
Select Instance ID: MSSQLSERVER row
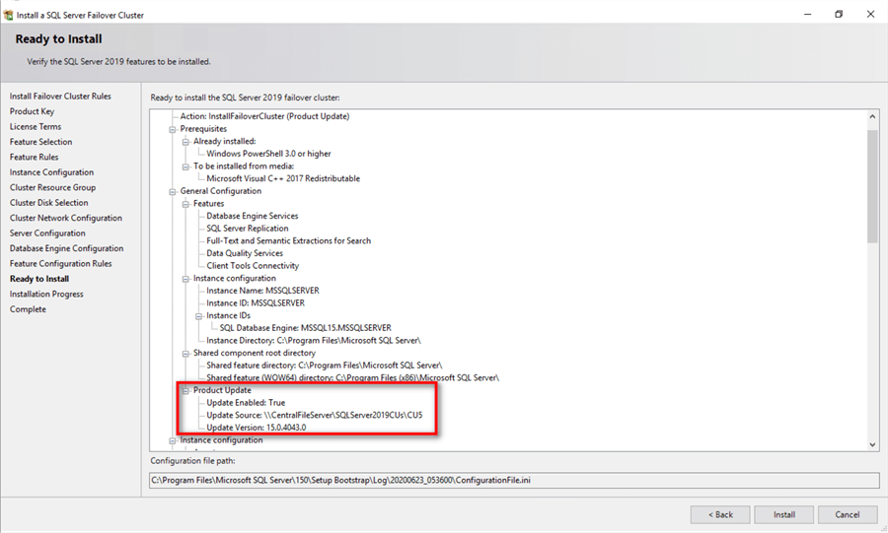coord(256,303)
